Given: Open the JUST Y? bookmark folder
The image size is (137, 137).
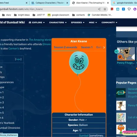Looking at the screenshot, I should point(39,15).
